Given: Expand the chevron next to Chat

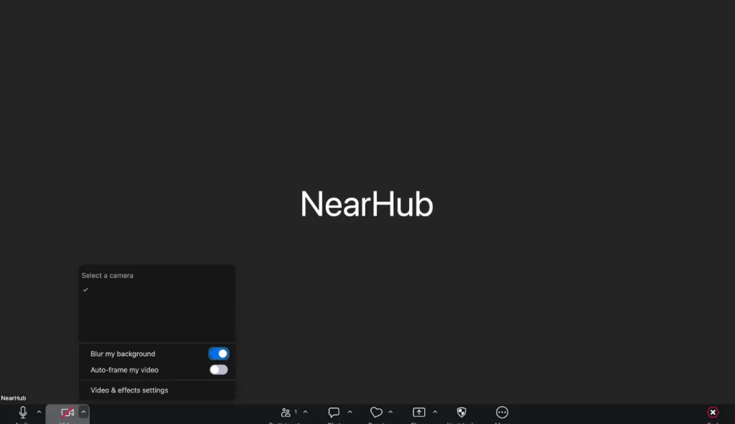Looking at the screenshot, I should coord(350,413).
